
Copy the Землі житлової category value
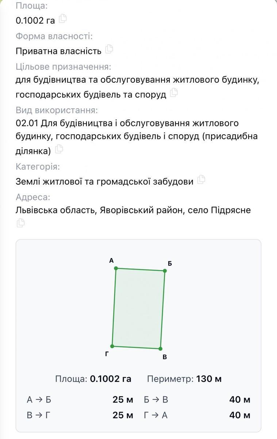[x=201, y=180]
